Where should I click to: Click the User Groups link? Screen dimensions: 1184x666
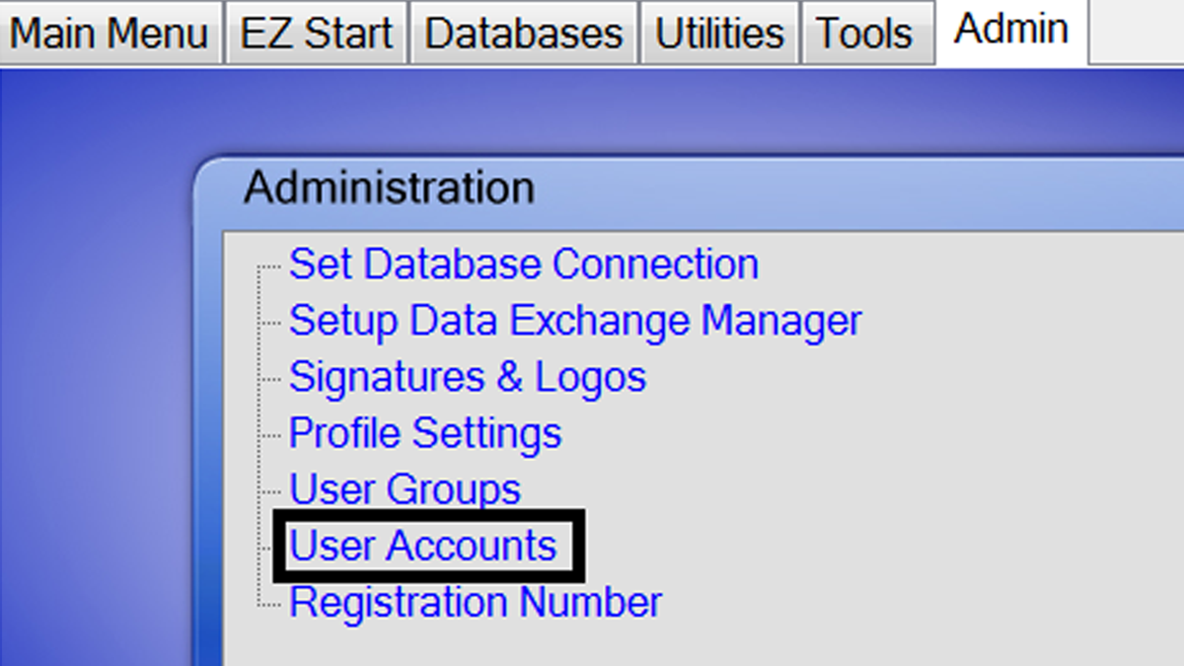click(x=405, y=488)
